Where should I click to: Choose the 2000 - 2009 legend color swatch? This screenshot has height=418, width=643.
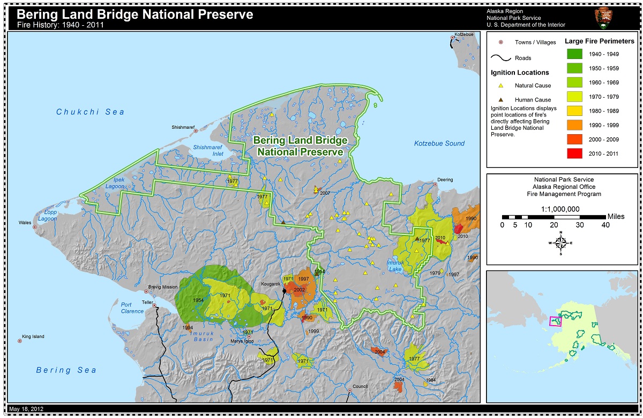(x=575, y=140)
